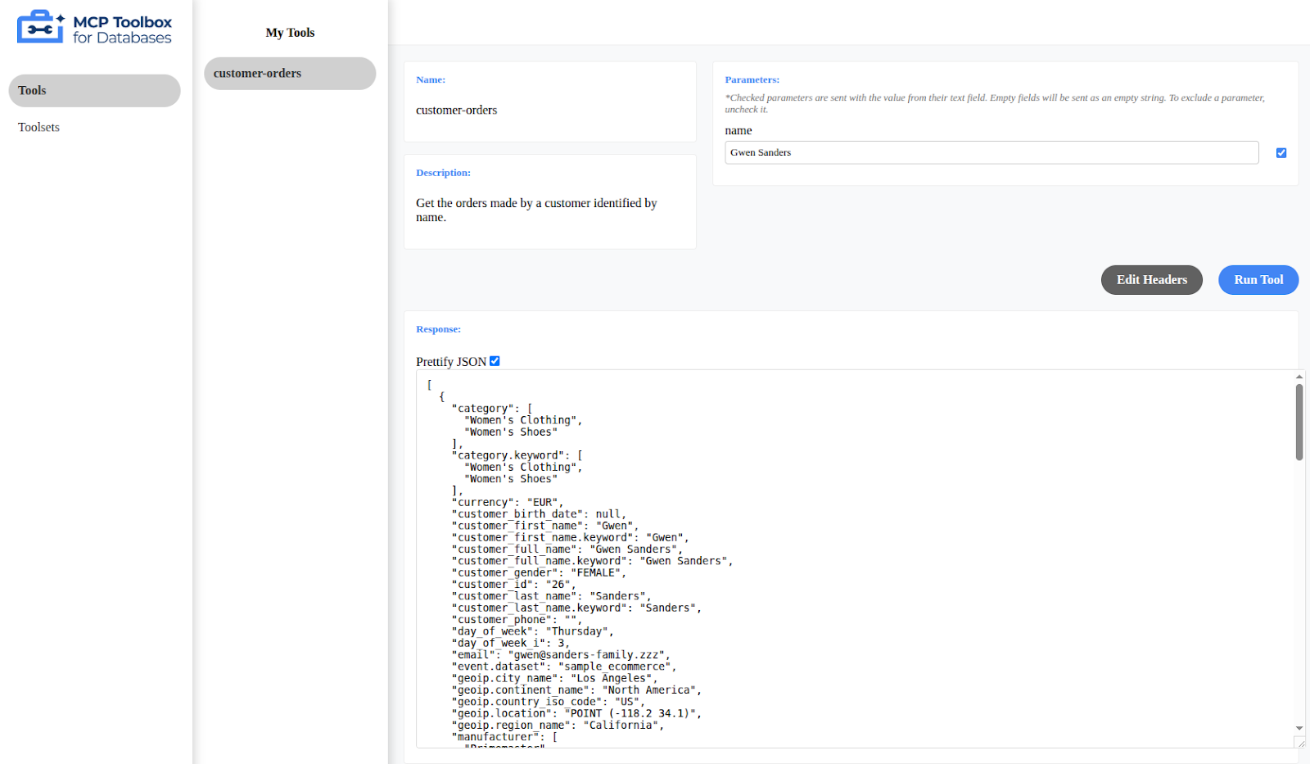Uncheck the name parameter checkbox
1310x764 pixels.
tap(1281, 153)
